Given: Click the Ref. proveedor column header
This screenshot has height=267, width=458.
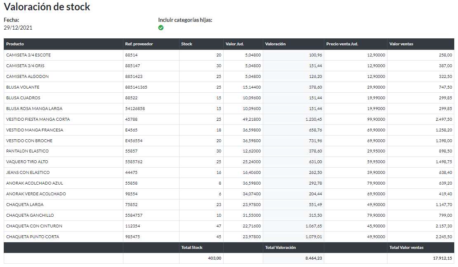Looking at the screenshot, I should pyautogui.click(x=139, y=44).
